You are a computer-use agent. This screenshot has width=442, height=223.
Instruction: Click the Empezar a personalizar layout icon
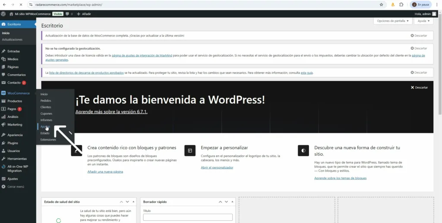(190, 151)
